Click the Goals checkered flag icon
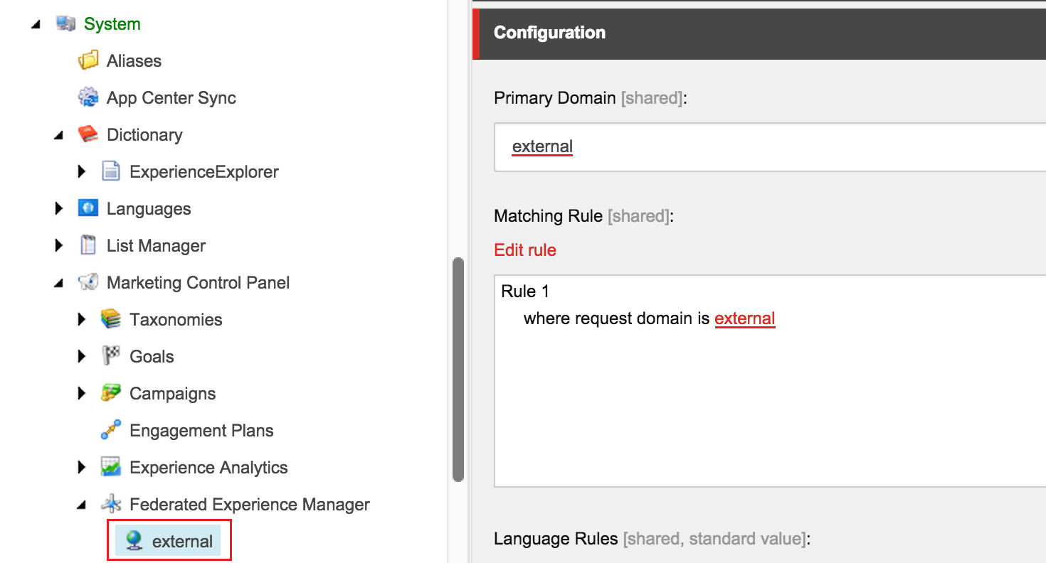Screen dimensions: 1046x563 pos(111,357)
